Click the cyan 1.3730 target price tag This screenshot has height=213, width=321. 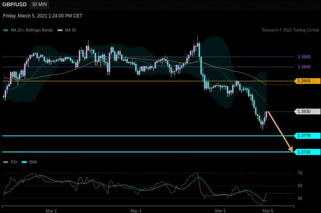[307, 152]
